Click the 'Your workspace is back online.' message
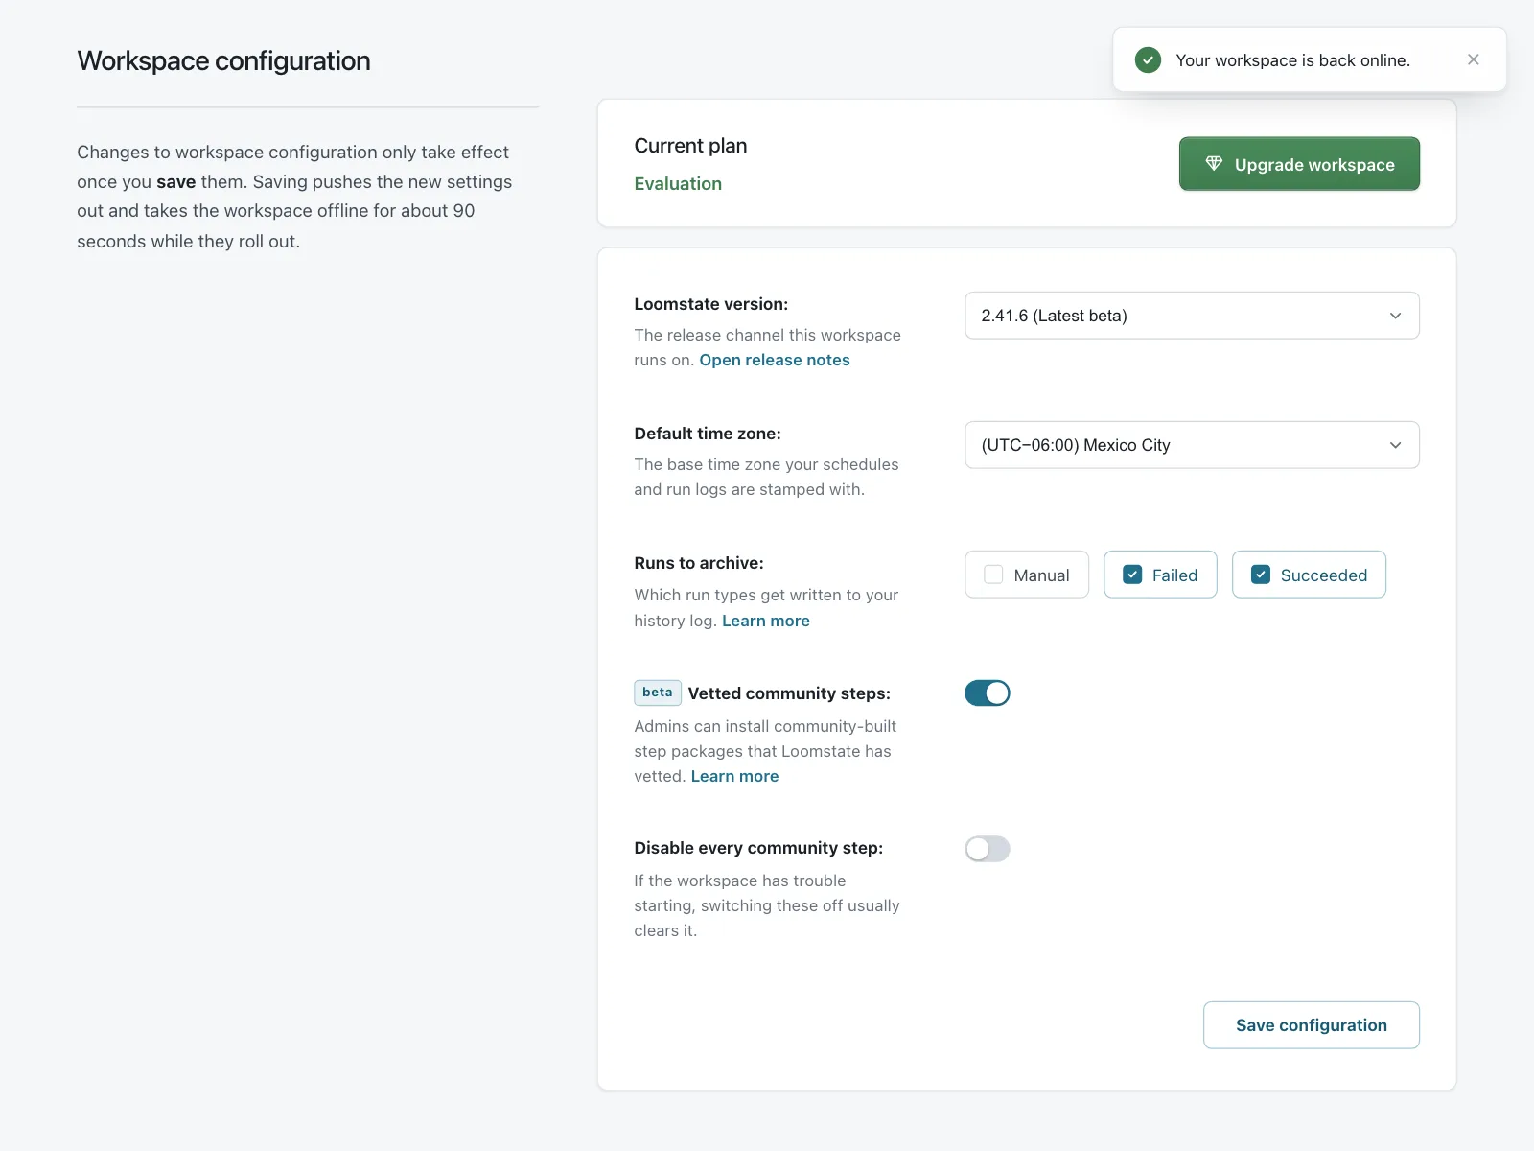Image resolution: width=1534 pixels, height=1151 pixels. pyautogui.click(x=1292, y=60)
